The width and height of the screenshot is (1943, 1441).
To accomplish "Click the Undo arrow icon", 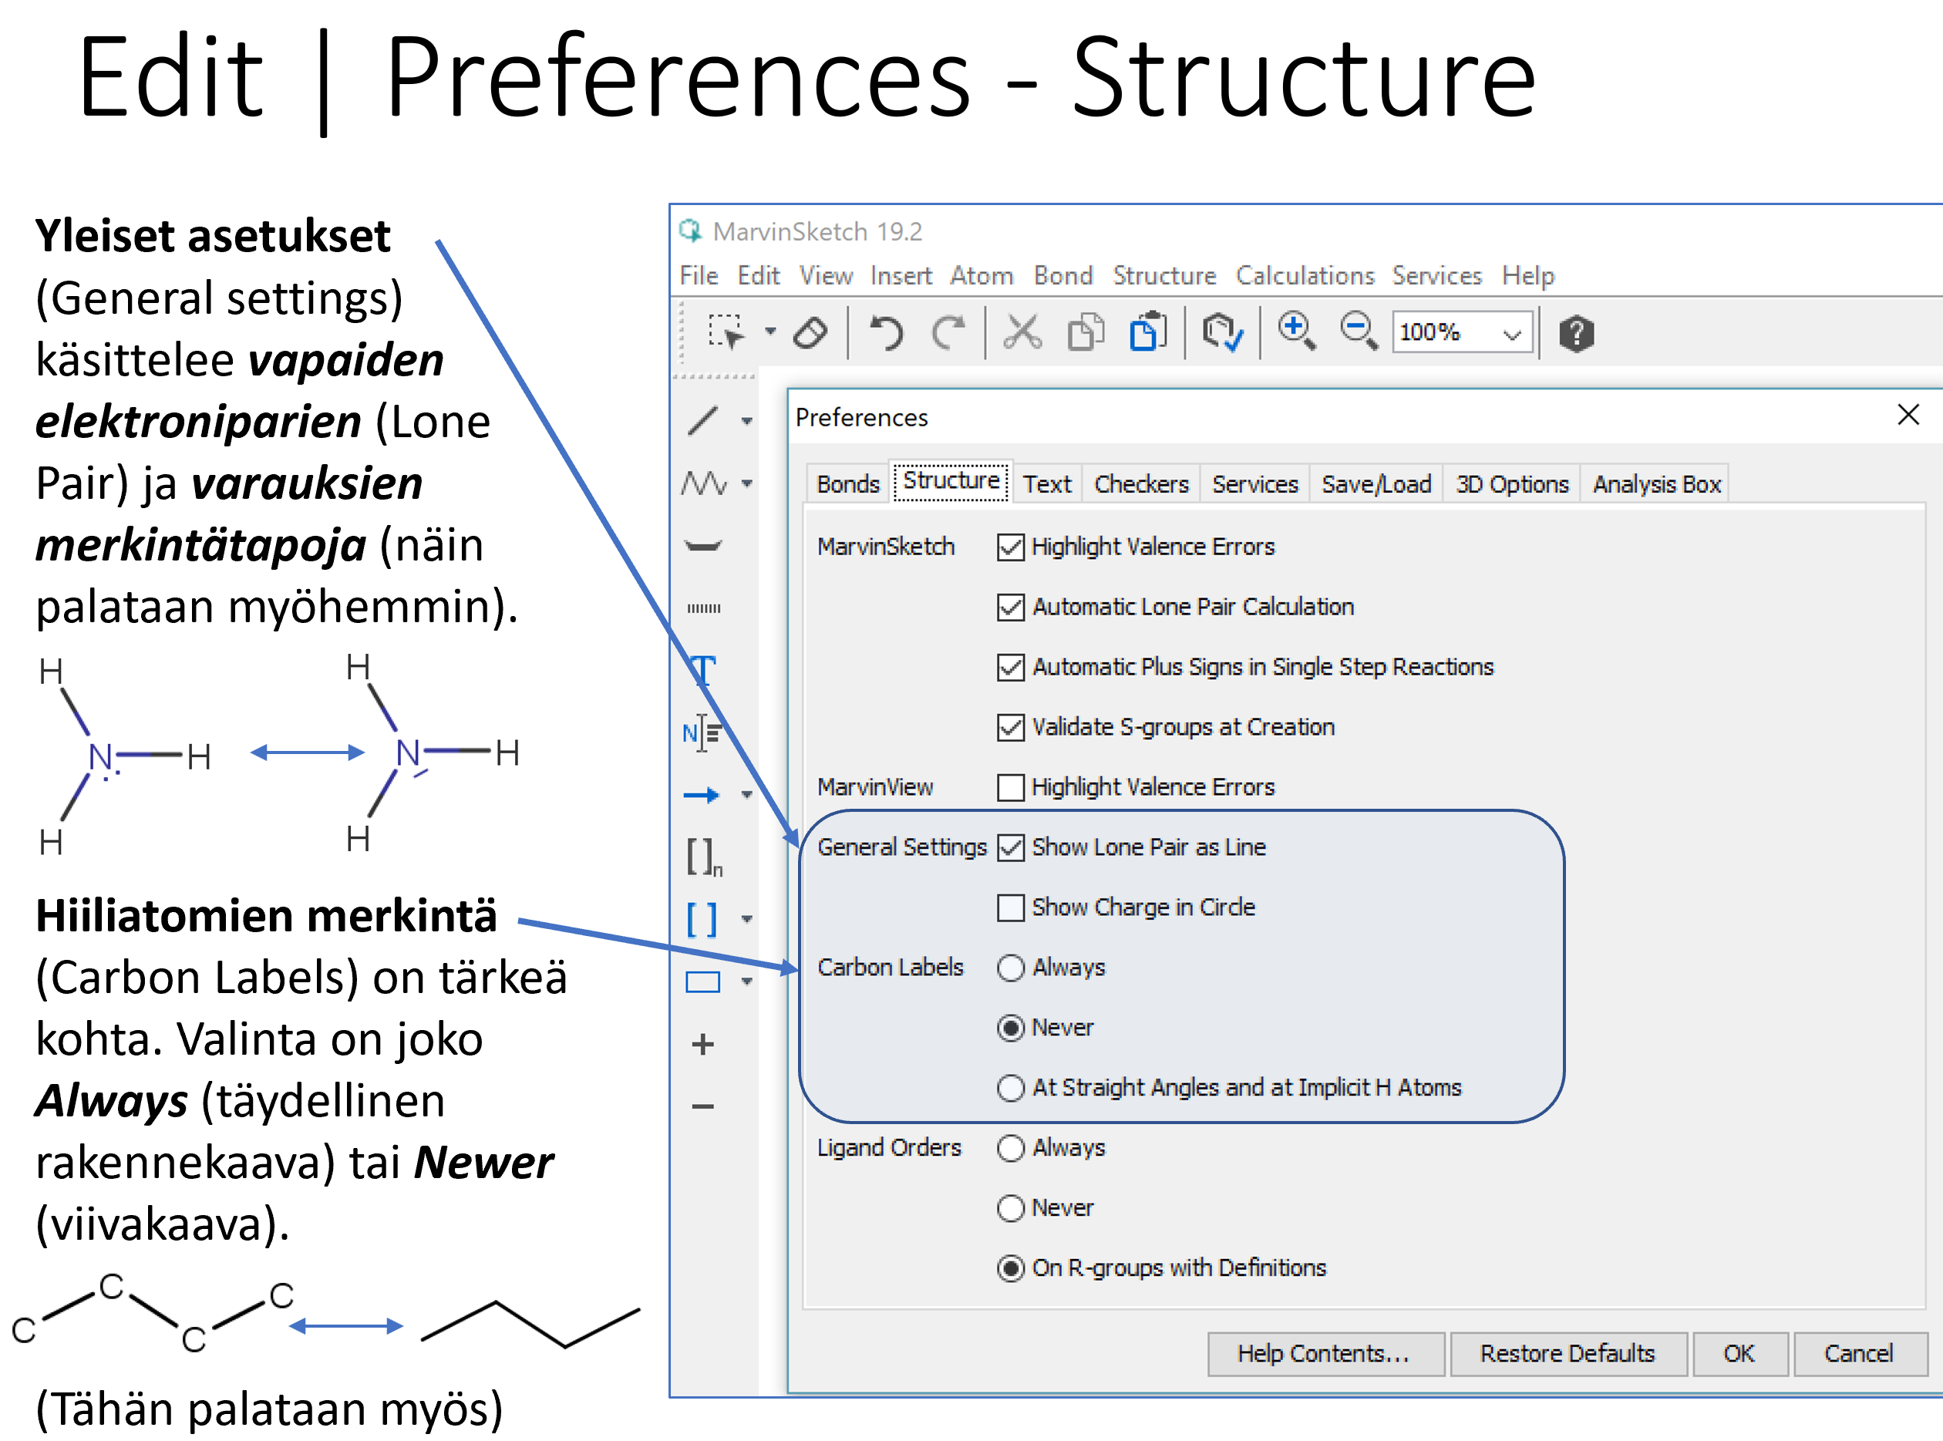I will click(x=887, y=332).
